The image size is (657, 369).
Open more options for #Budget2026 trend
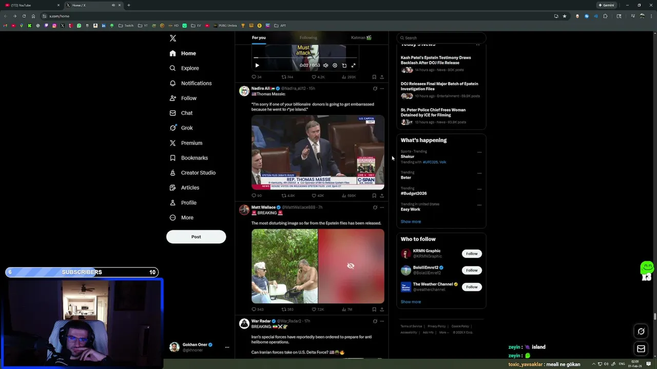[x=479, y=189]
